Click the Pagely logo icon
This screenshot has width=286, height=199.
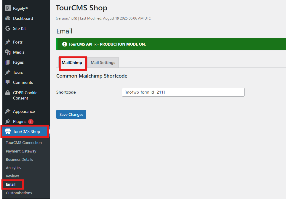pos(8,8)
